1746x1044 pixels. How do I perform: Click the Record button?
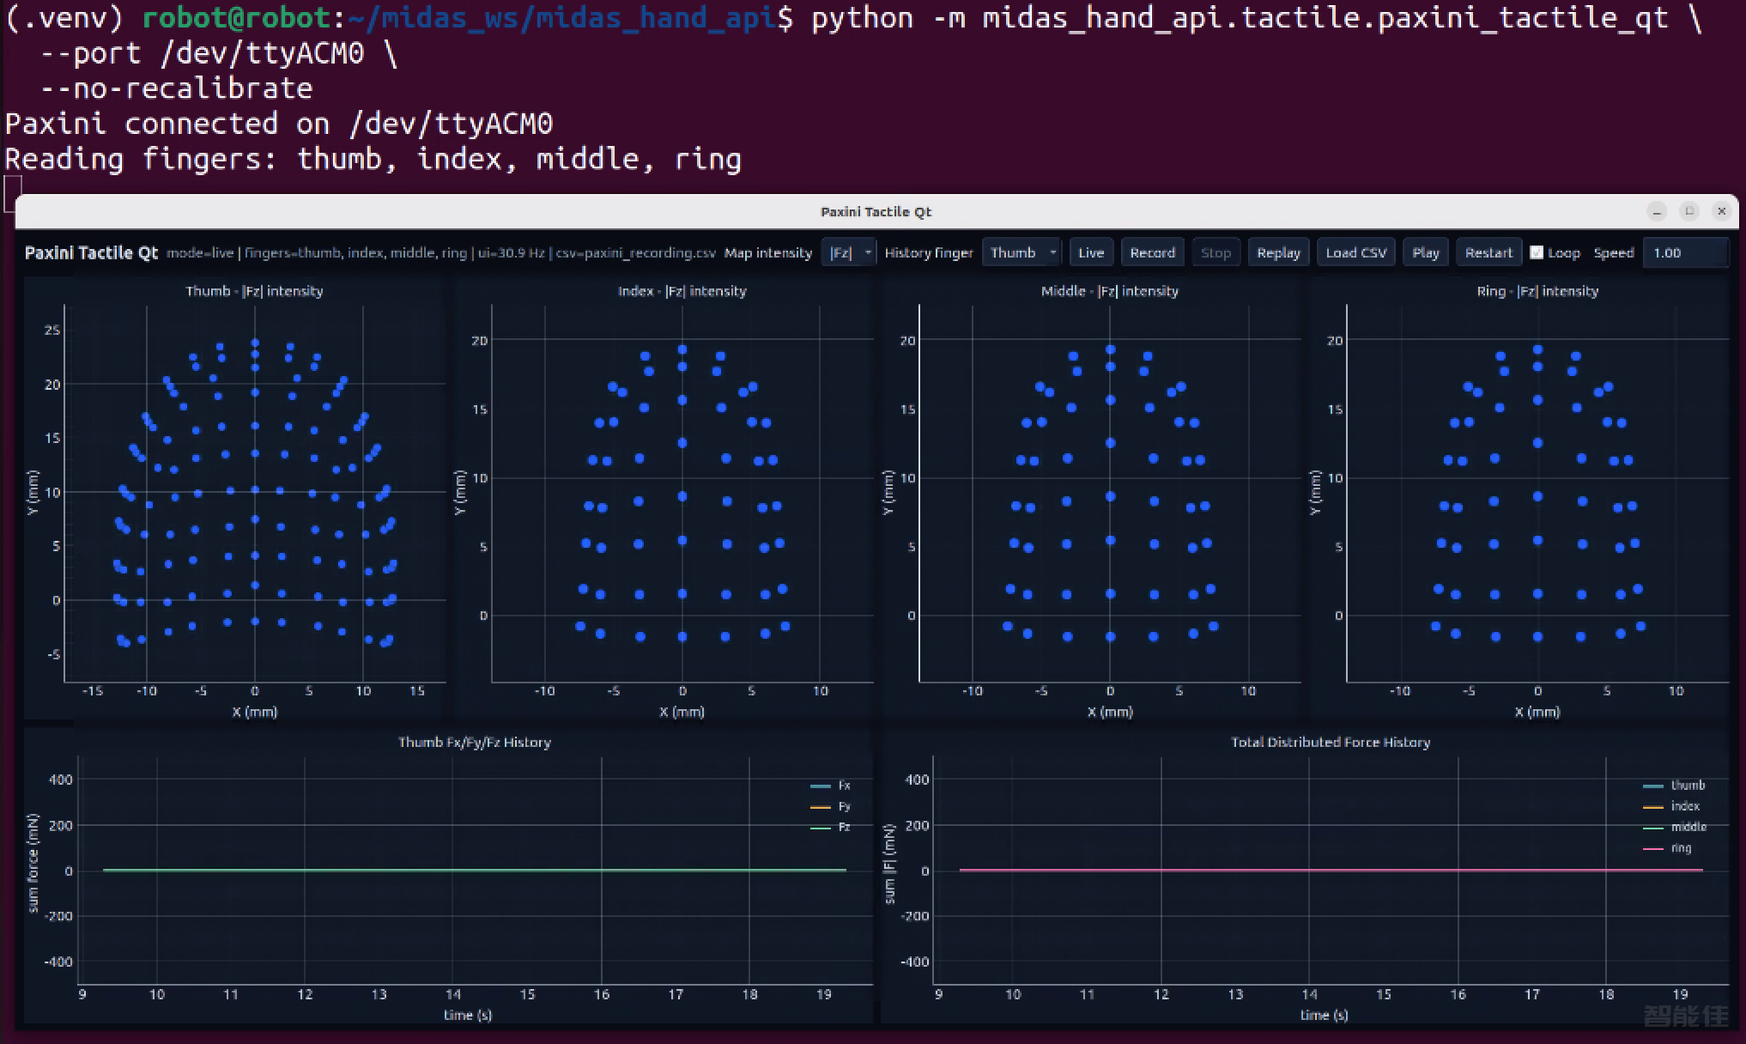point(1152,252)
